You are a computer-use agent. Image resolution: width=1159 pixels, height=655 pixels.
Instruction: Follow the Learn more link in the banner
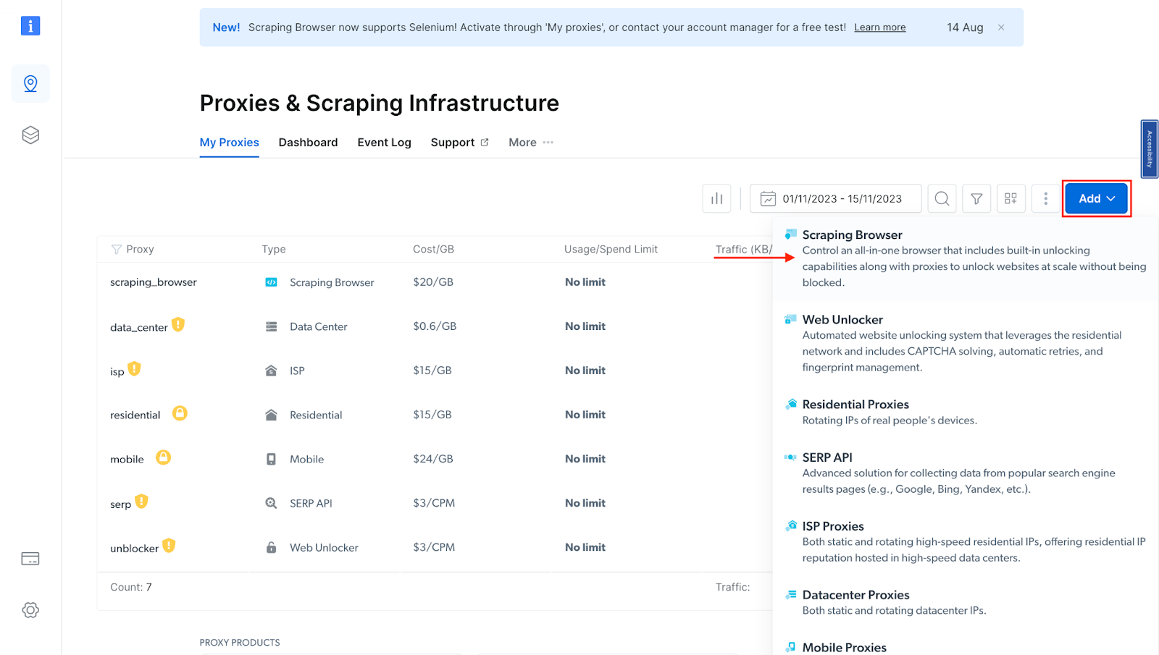tap(879, 28)
